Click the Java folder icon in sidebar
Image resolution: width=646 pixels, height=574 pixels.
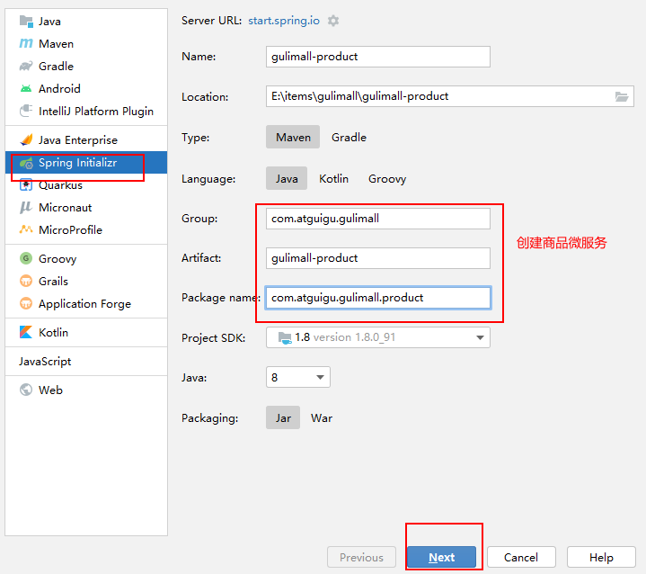pos(26,21)
